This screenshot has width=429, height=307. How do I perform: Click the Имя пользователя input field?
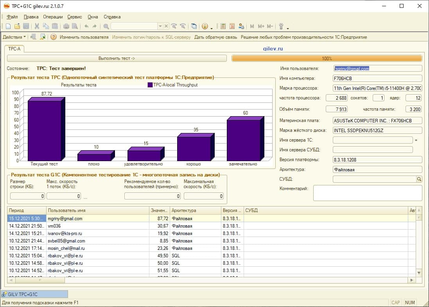377,68
